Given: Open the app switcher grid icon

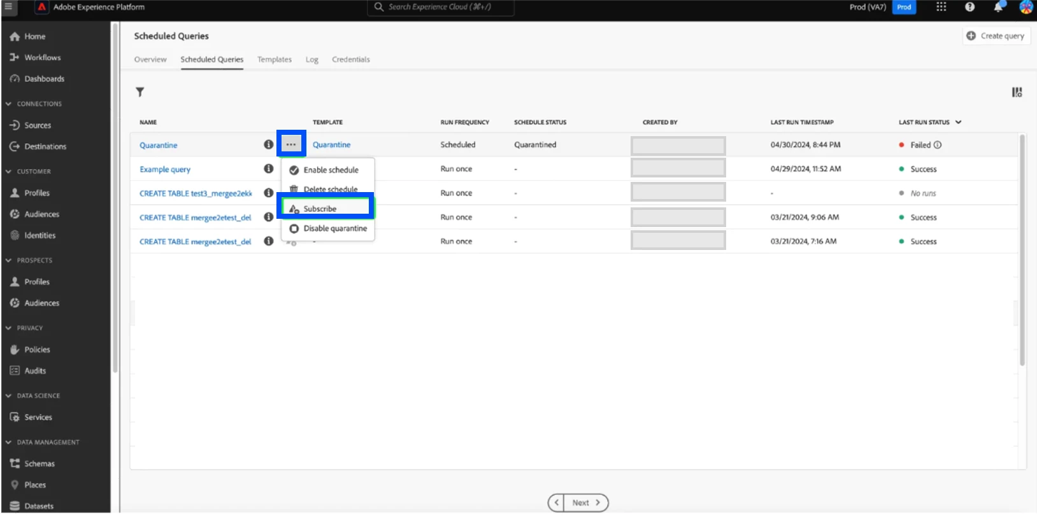Looking at the screenshot, I should [x=941, y=7].
